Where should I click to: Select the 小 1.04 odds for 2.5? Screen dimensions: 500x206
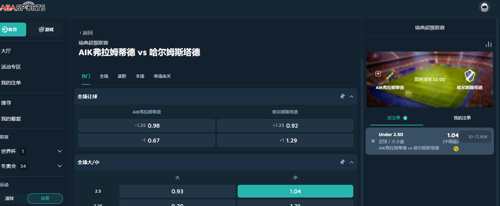point(295,191)
